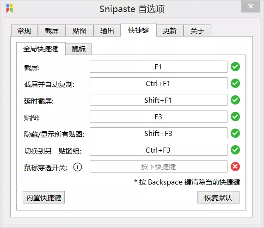Viewport: 264px width, 228px height.
Task: Switch to the 输出 tab
Action: pos(107,31)
